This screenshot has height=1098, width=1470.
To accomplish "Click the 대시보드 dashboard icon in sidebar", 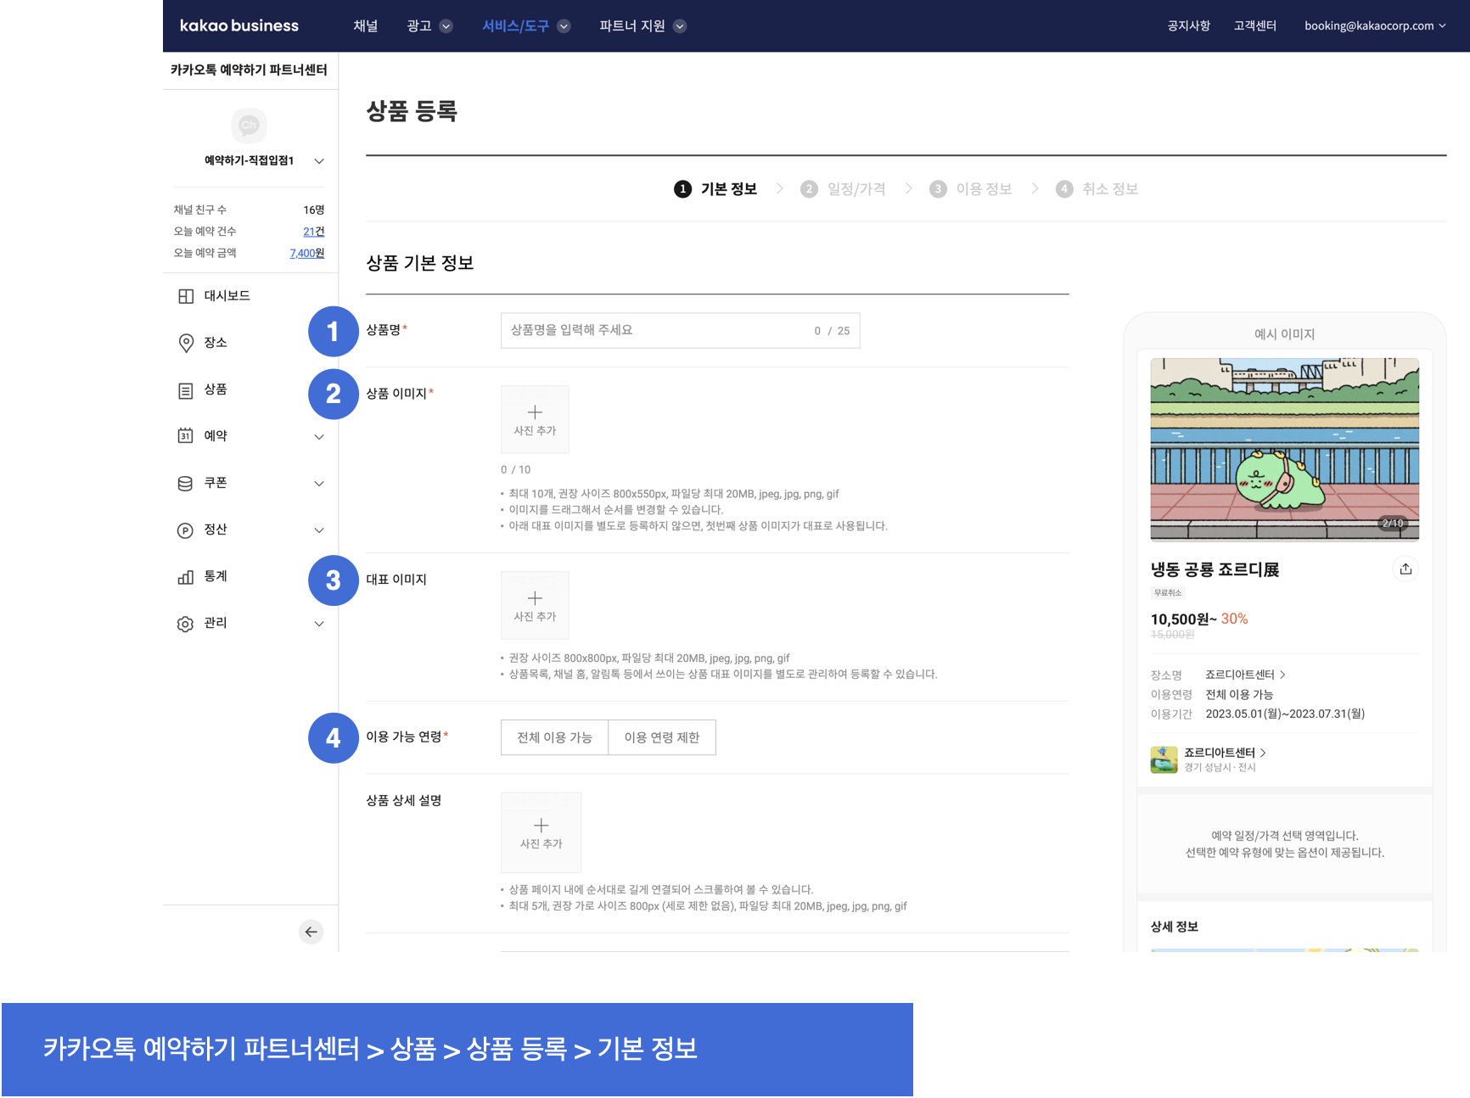I will click(x=186, y=296).
